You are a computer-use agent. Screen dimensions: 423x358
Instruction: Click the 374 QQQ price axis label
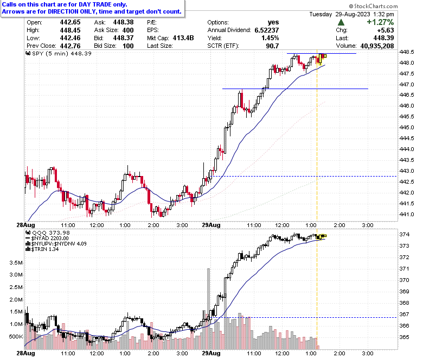[x=404, y=235]
